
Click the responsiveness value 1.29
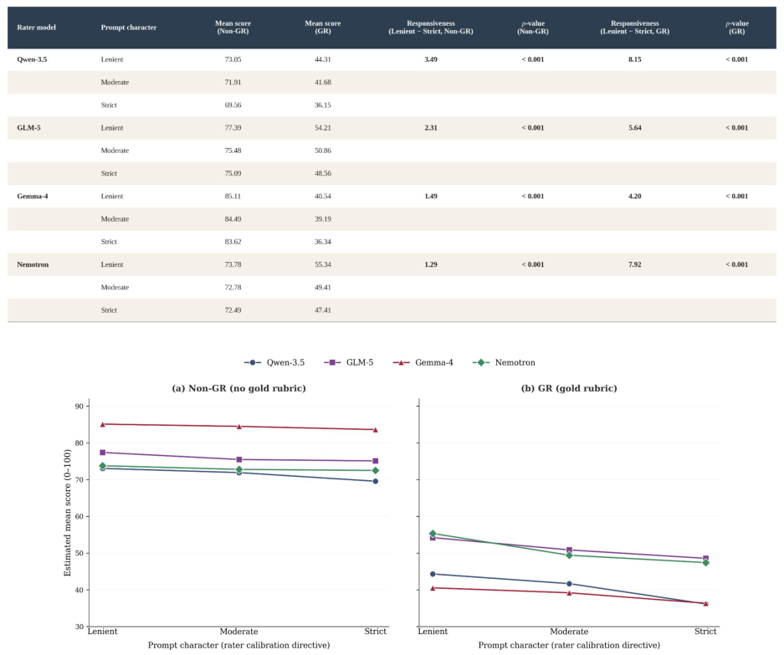pyautogui.click(x=431, y=264)
